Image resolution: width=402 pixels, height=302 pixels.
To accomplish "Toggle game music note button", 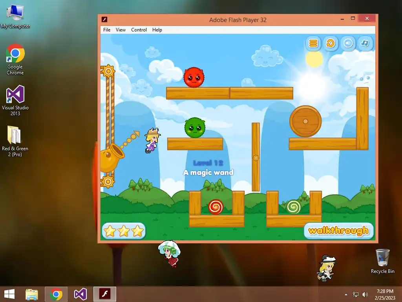I will (365, 43).
